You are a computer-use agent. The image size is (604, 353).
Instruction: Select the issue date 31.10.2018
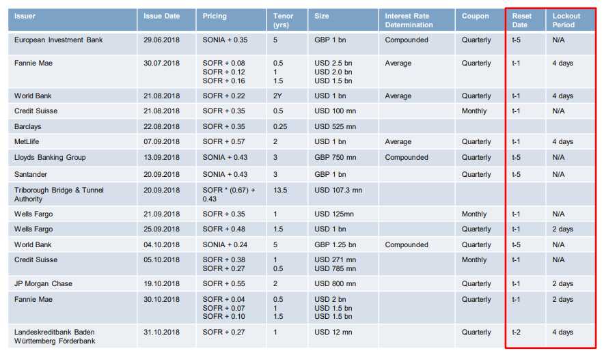161,333
